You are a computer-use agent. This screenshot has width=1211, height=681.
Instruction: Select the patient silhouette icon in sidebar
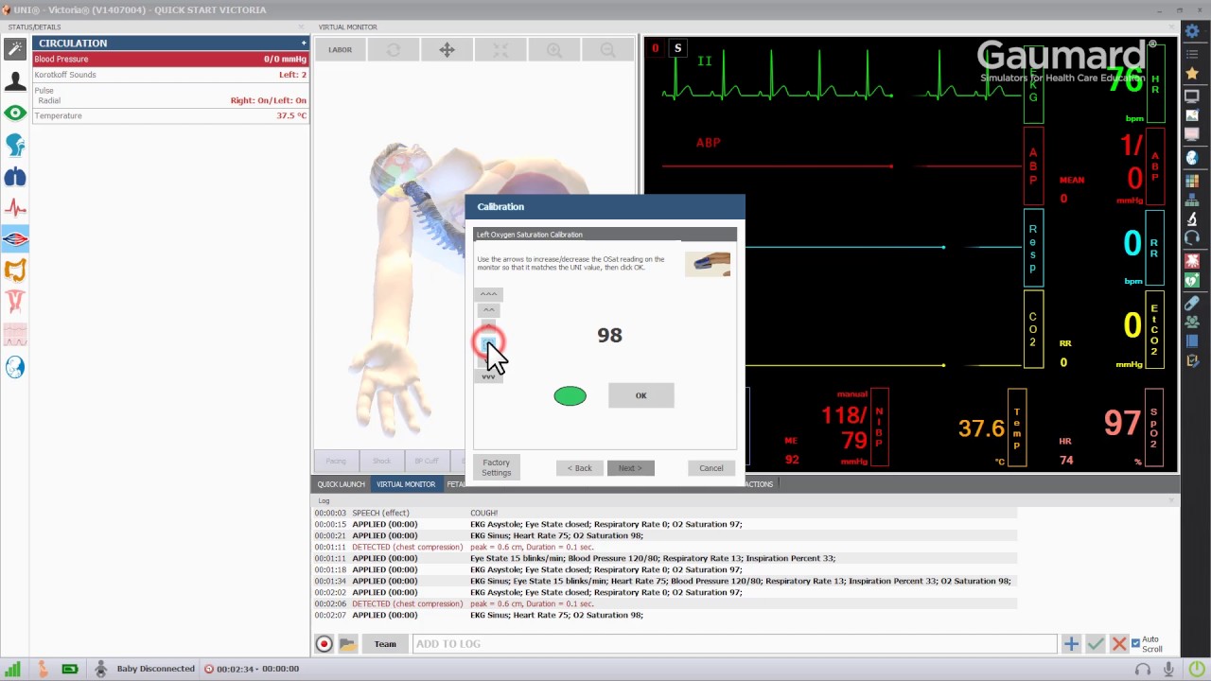point(15,80)
